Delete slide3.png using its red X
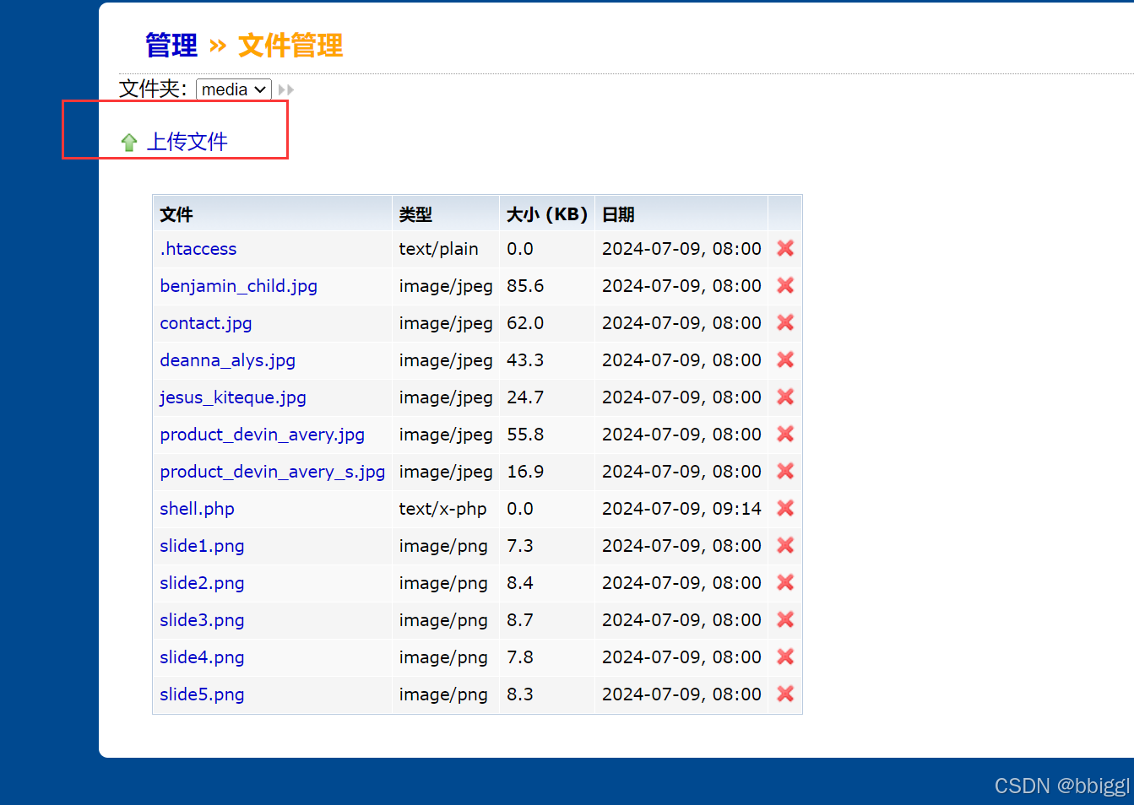 pyautogui.click(x=785, y=619)
